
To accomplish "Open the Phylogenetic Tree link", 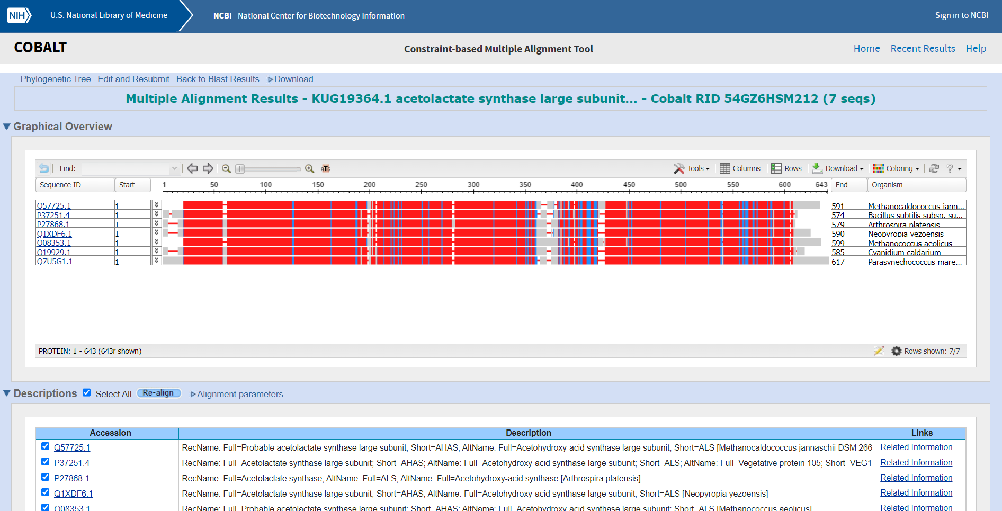I will click(56, 79).
